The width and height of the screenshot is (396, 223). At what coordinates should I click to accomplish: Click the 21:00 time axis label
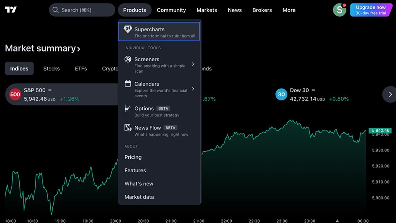pos(171,221)
